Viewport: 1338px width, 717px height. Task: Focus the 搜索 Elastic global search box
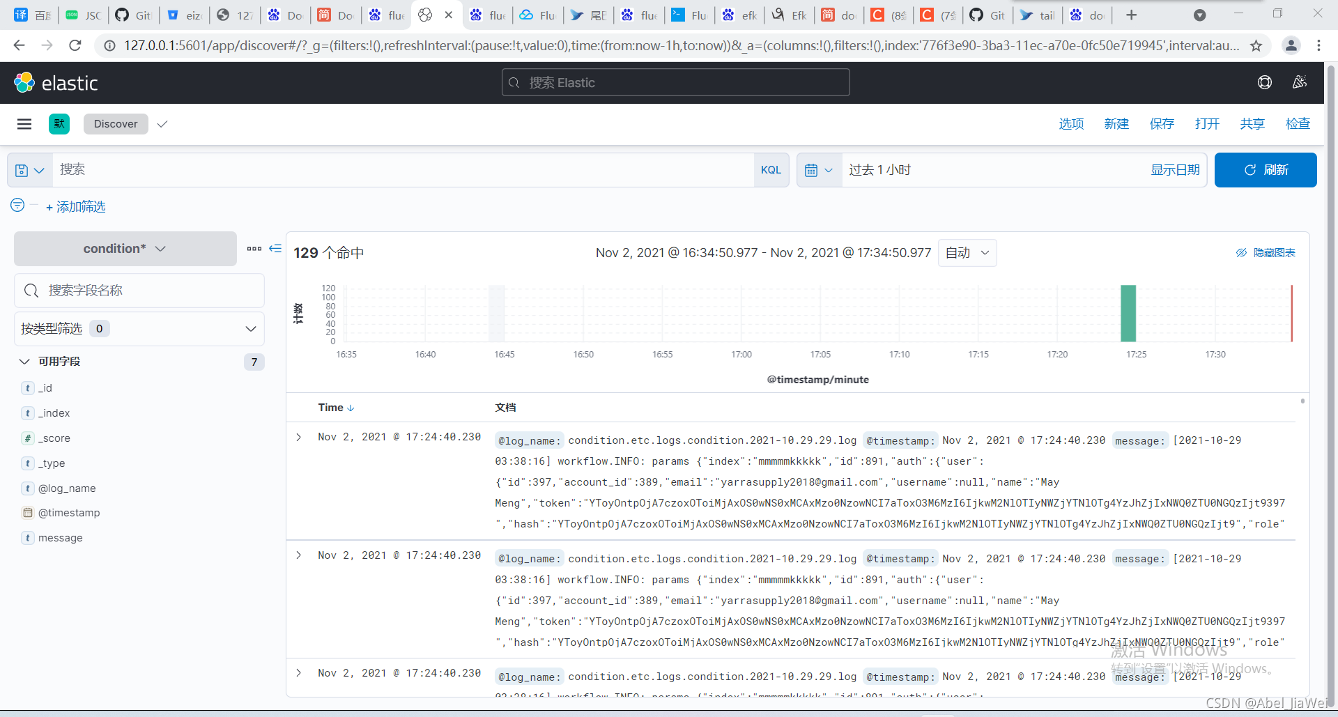[x=675, y=82]
